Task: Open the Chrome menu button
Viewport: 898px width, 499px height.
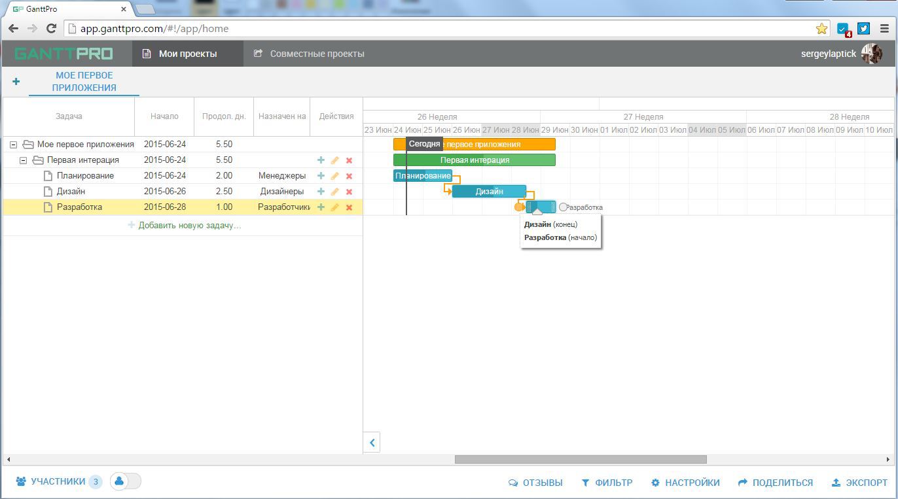Action: 884,29
